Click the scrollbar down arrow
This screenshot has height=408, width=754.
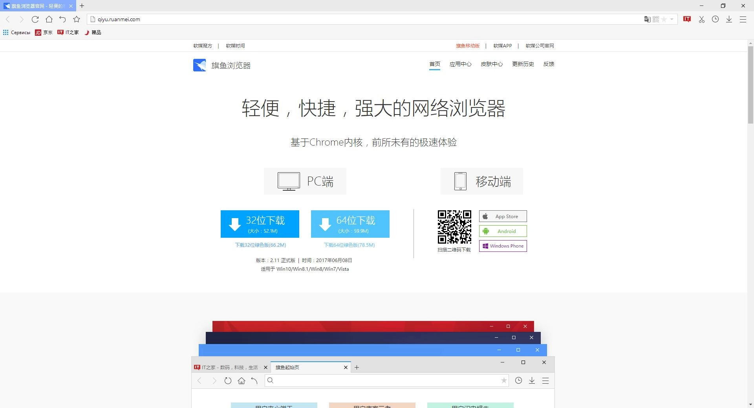pyautogui.click(x=750, y=404)
